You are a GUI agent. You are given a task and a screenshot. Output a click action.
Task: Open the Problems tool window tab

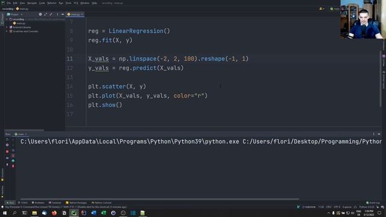(x=38, y=203)
